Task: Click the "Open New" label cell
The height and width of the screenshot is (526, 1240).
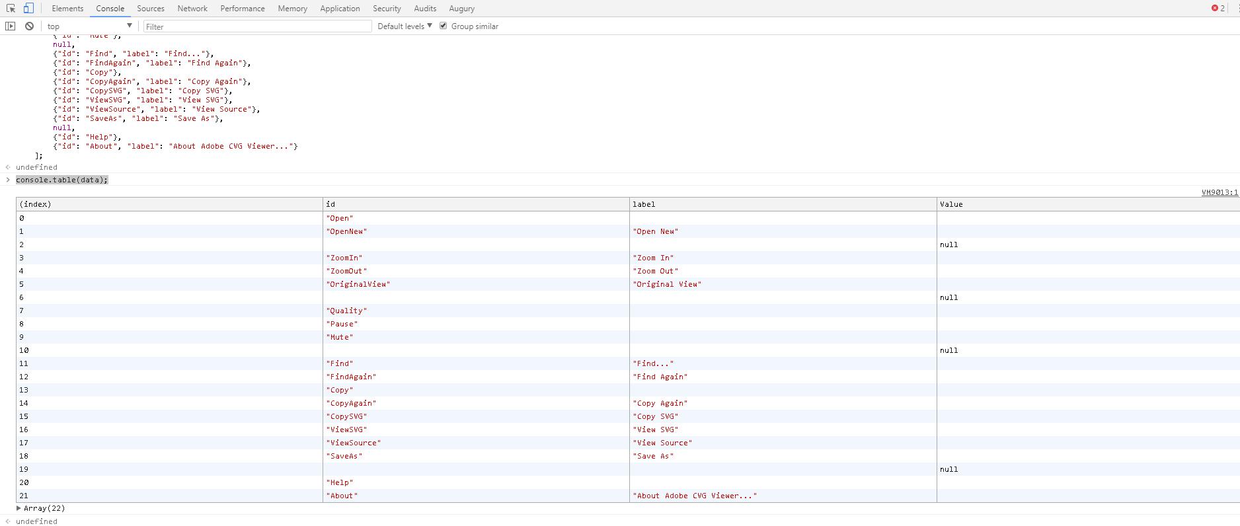Action: pos(783,231)
